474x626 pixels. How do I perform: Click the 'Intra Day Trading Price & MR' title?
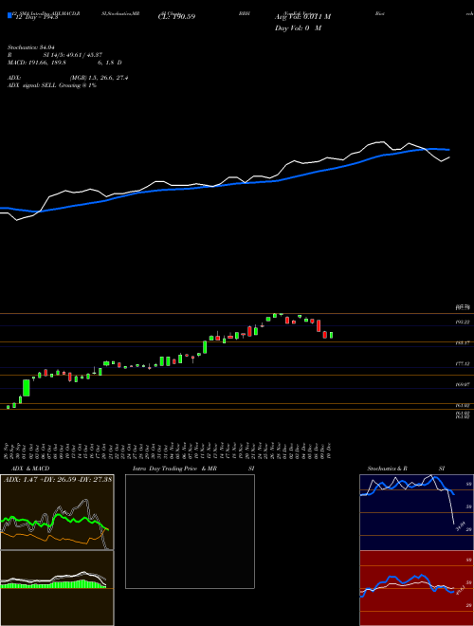point(174,469)
